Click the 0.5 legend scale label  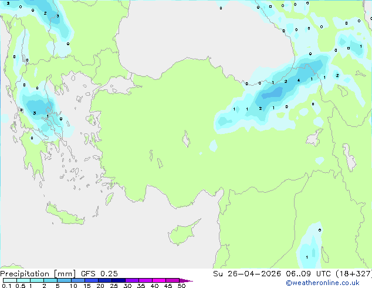pos(20,286)
